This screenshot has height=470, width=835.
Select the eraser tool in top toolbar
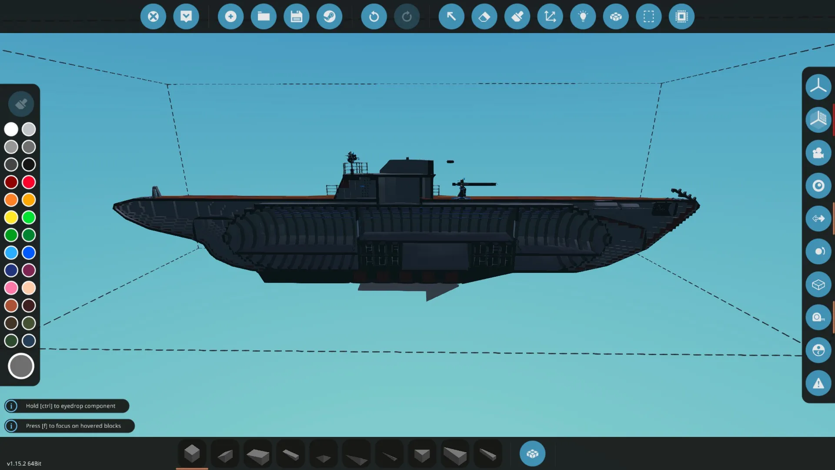(484, 17)
